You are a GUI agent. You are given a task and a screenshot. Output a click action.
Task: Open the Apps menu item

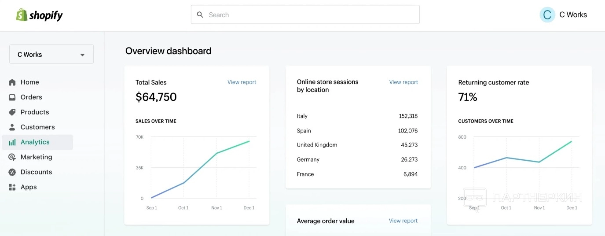29,187
